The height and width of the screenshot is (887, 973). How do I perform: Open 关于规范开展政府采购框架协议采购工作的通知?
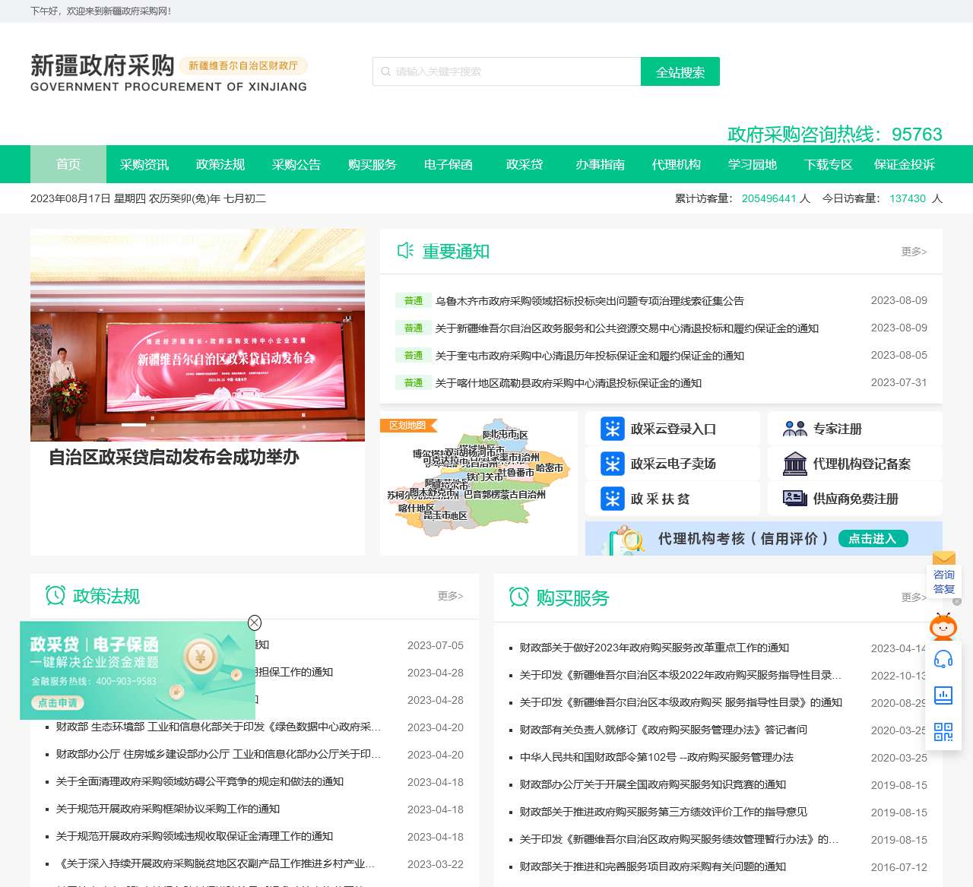pos(168,809)
